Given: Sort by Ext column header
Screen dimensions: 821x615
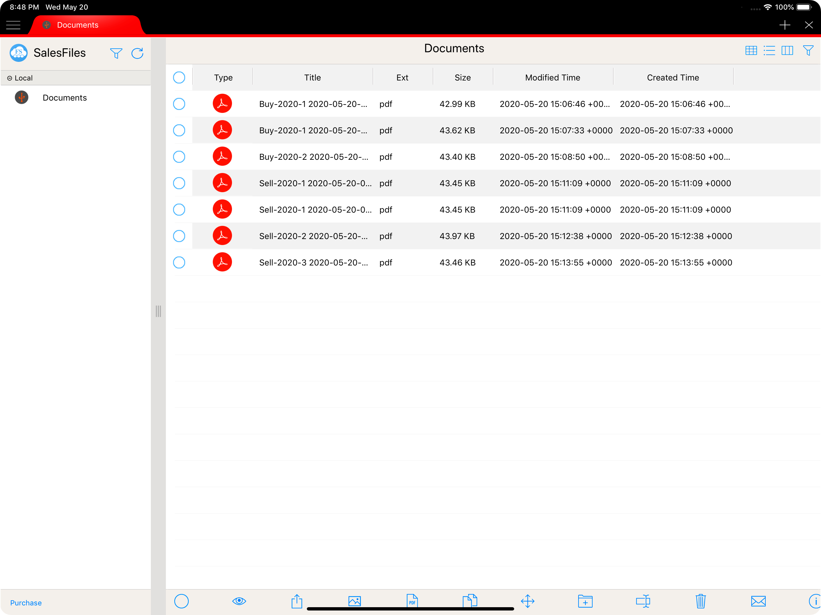Looking at the screenshot, I should (402, 77).
